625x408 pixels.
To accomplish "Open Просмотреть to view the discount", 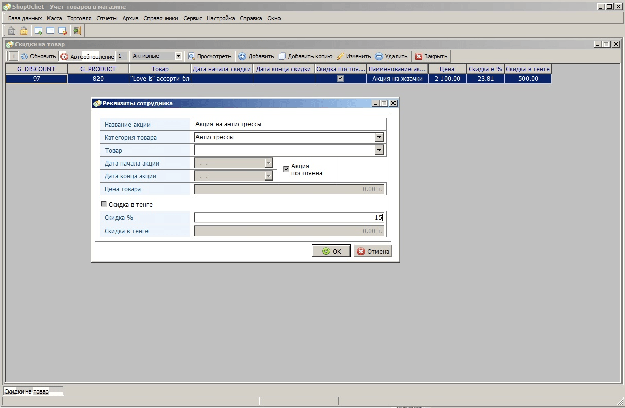I will pyautogui.click(x=209, y=56).
